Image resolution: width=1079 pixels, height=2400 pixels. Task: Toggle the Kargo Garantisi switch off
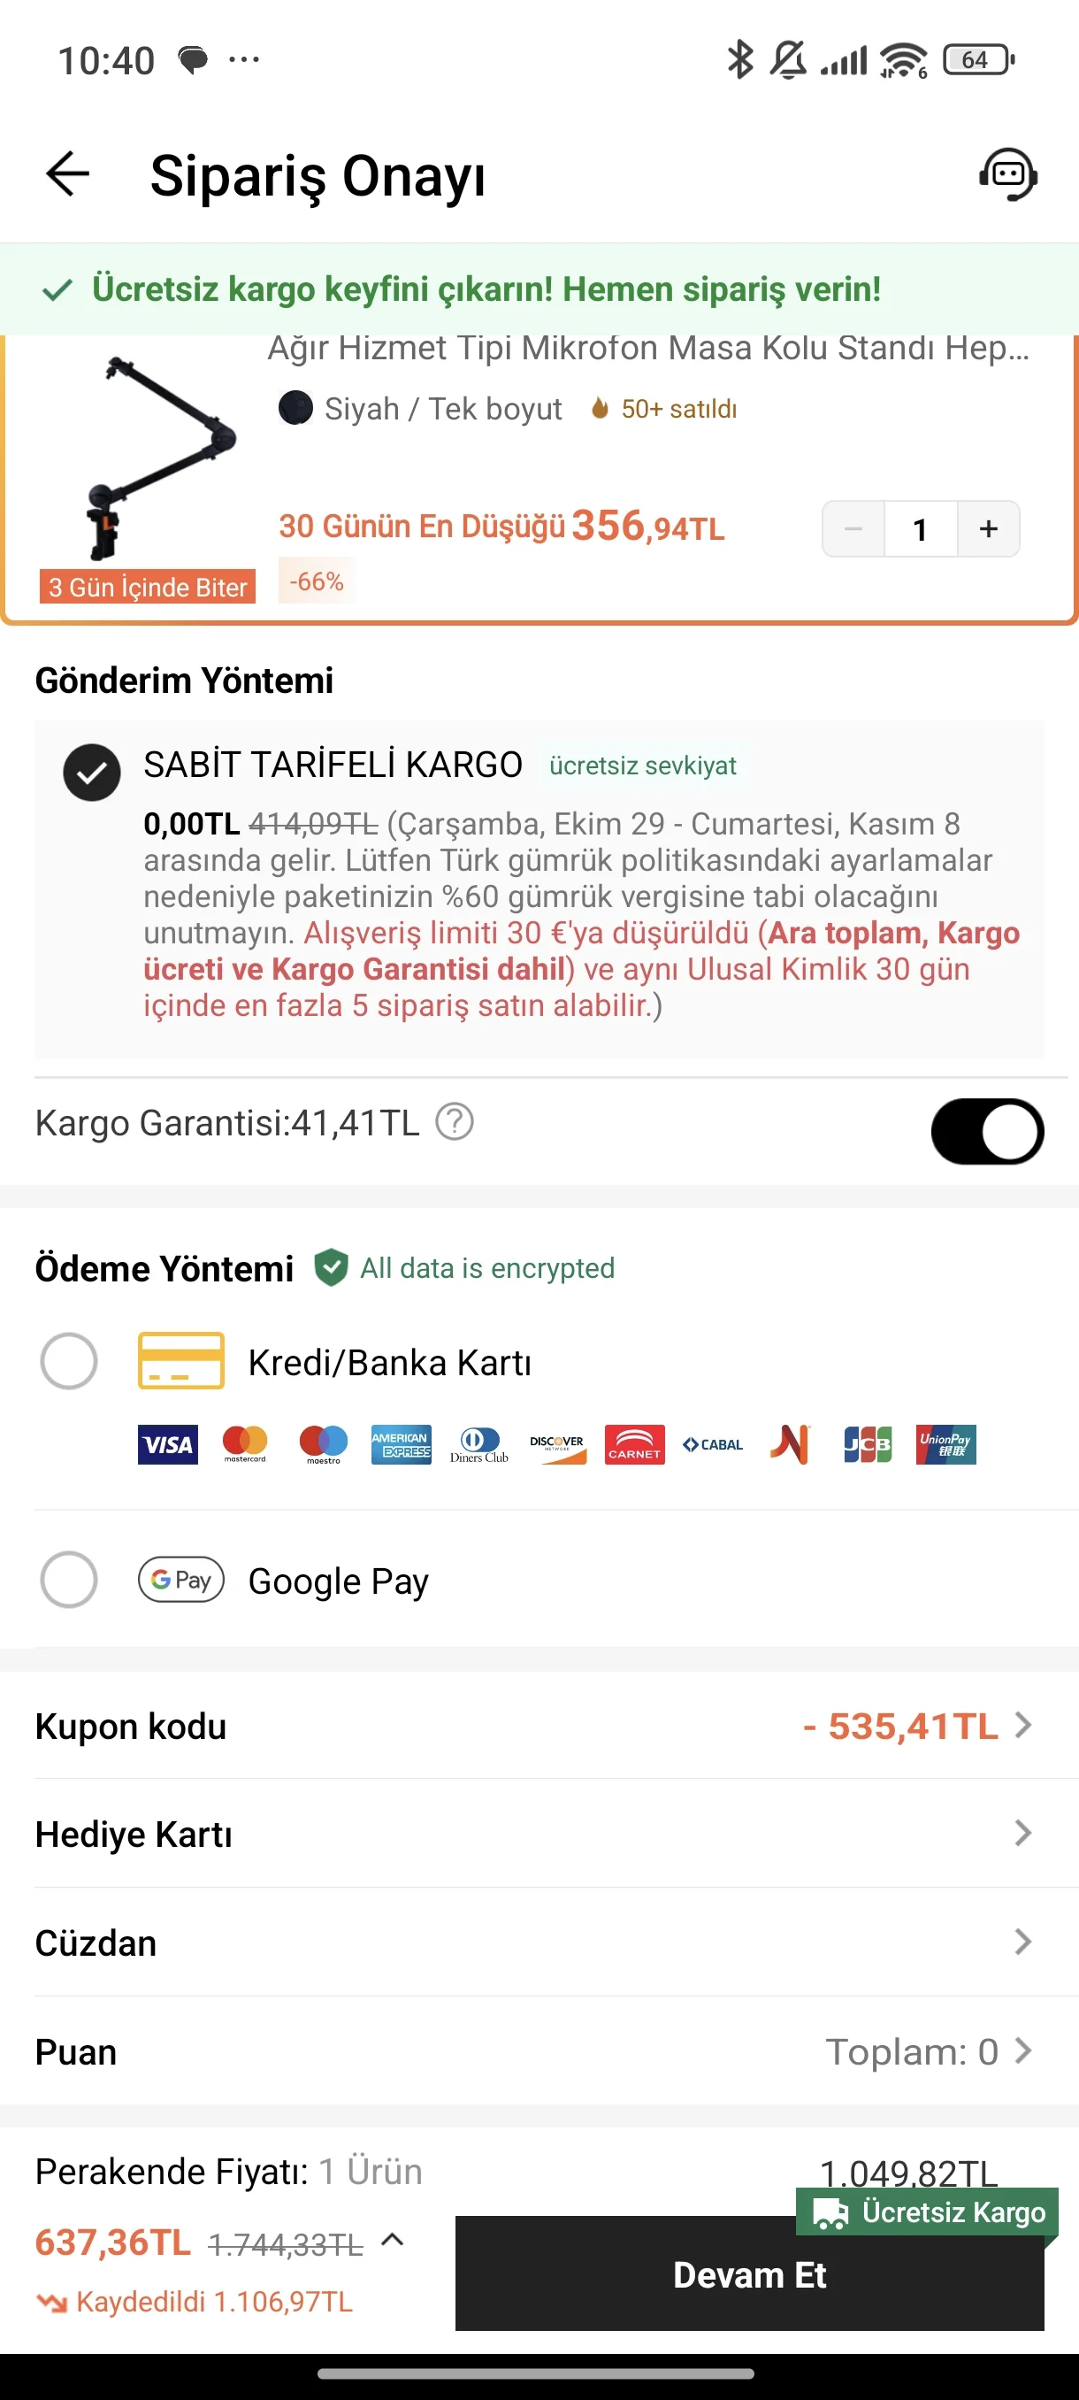tap(987, 1131)
